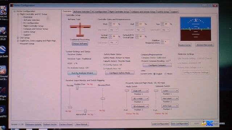Select Overview in the left tree
This screenshot has height=130, width=232.
click(28, 17)
